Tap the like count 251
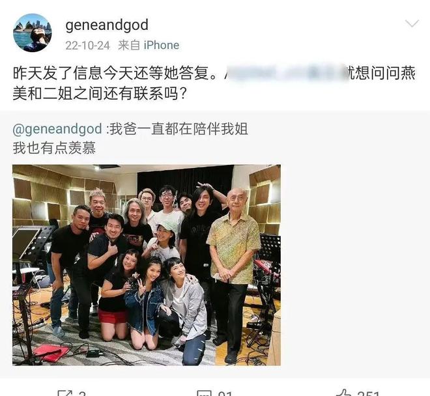The width and height of the screenshot is (430, 396). [368, 394]
